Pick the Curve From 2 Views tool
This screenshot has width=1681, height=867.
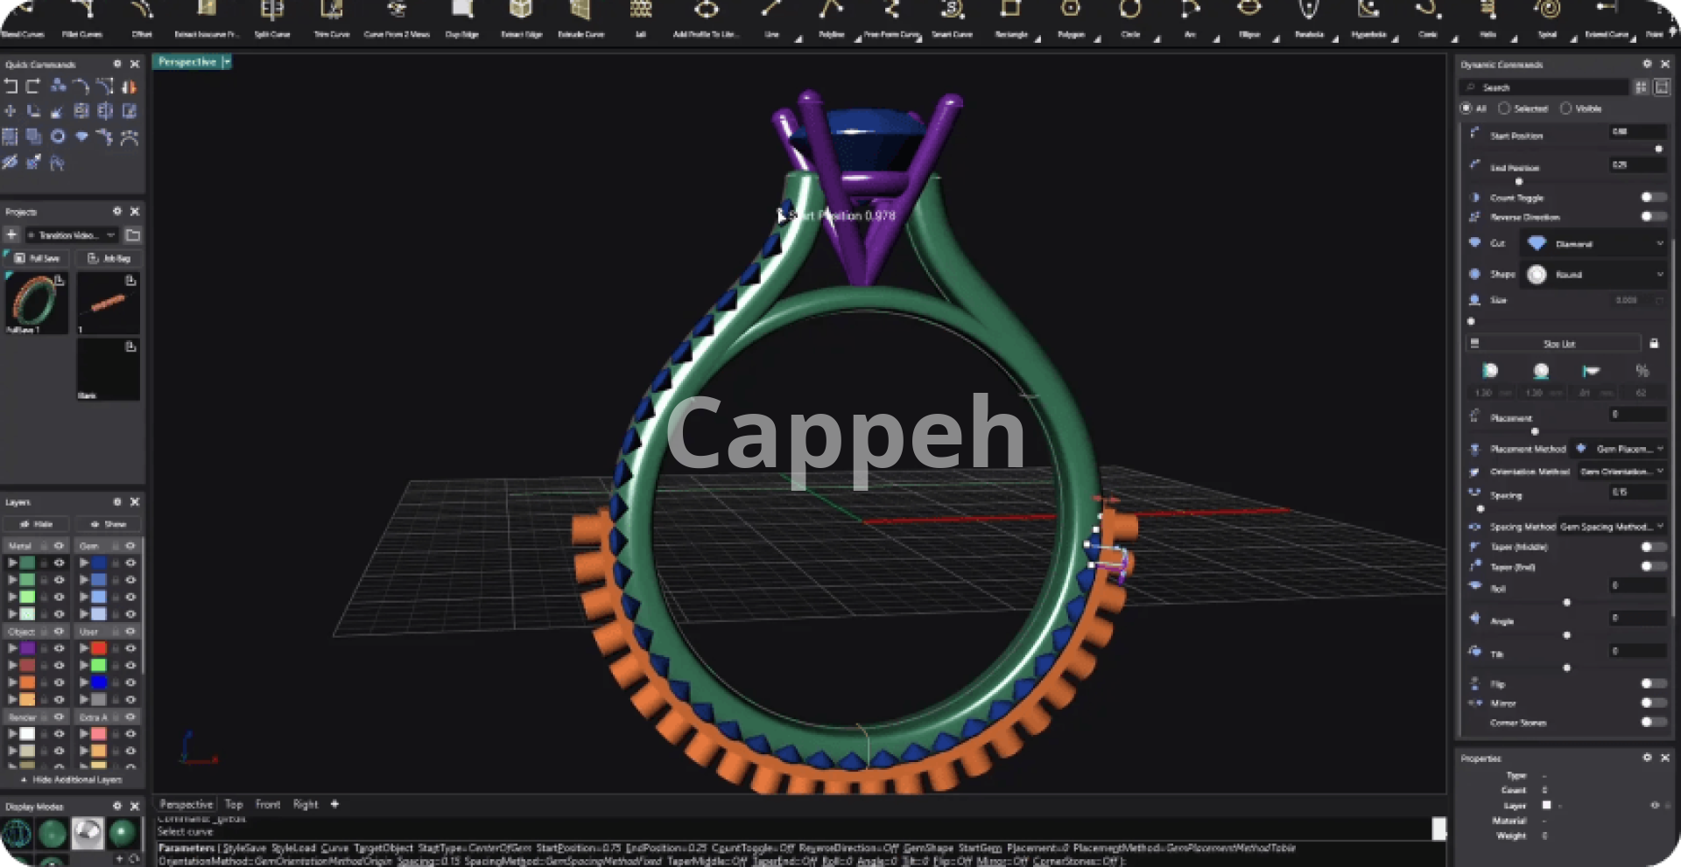(397, 11)
